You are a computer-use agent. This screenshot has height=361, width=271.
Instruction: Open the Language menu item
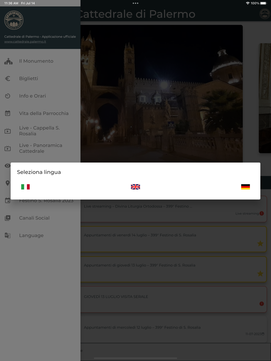(40, 235)
